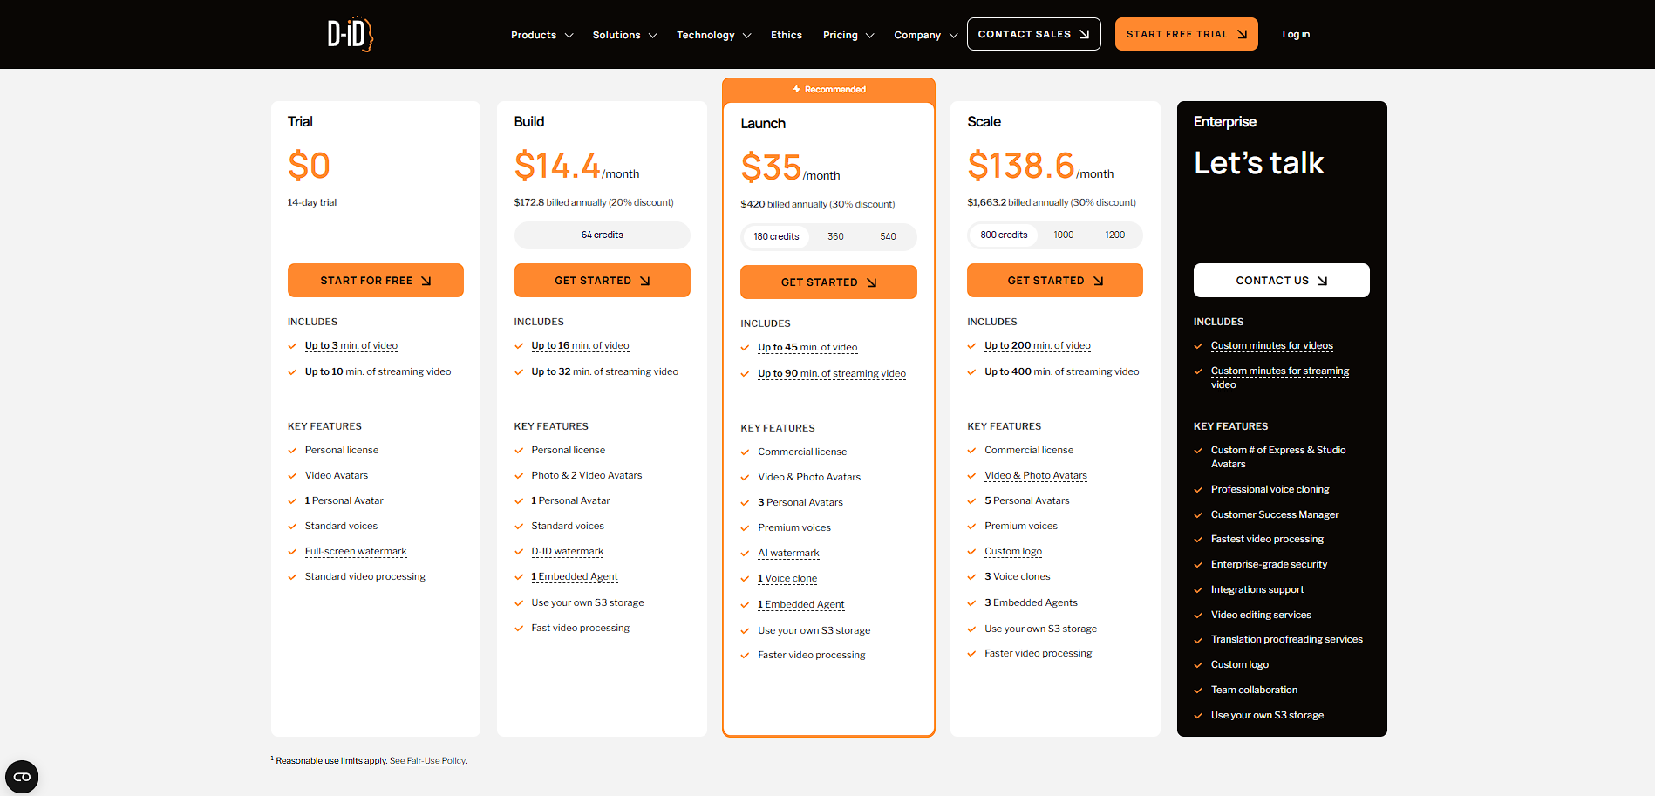Click the $35/month price on Launch
Viewport: 1655px width, 796px height.
pos(790,167)
